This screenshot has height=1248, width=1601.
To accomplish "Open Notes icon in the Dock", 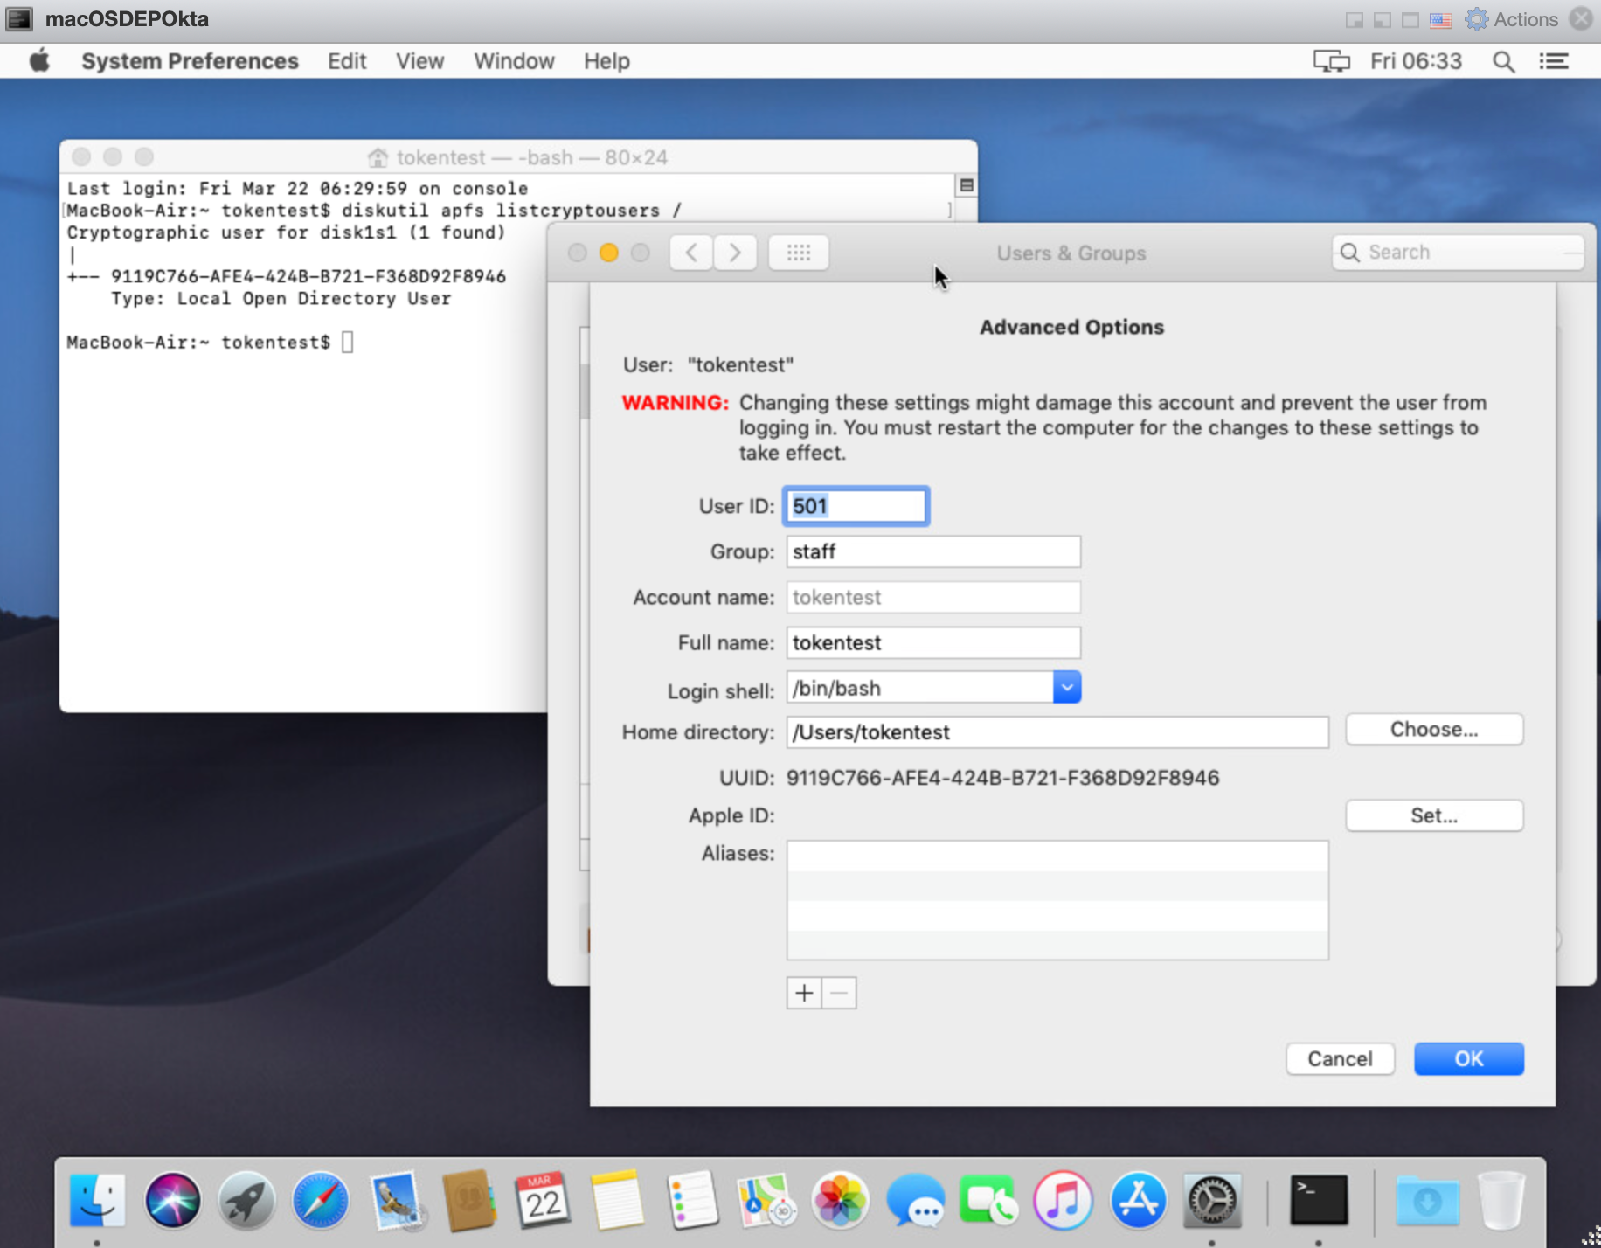I will [617, 1200].
